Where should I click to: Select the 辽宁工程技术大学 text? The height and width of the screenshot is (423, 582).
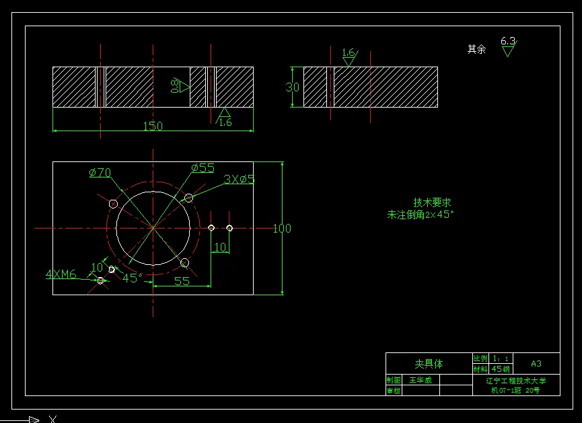point(516,381)
